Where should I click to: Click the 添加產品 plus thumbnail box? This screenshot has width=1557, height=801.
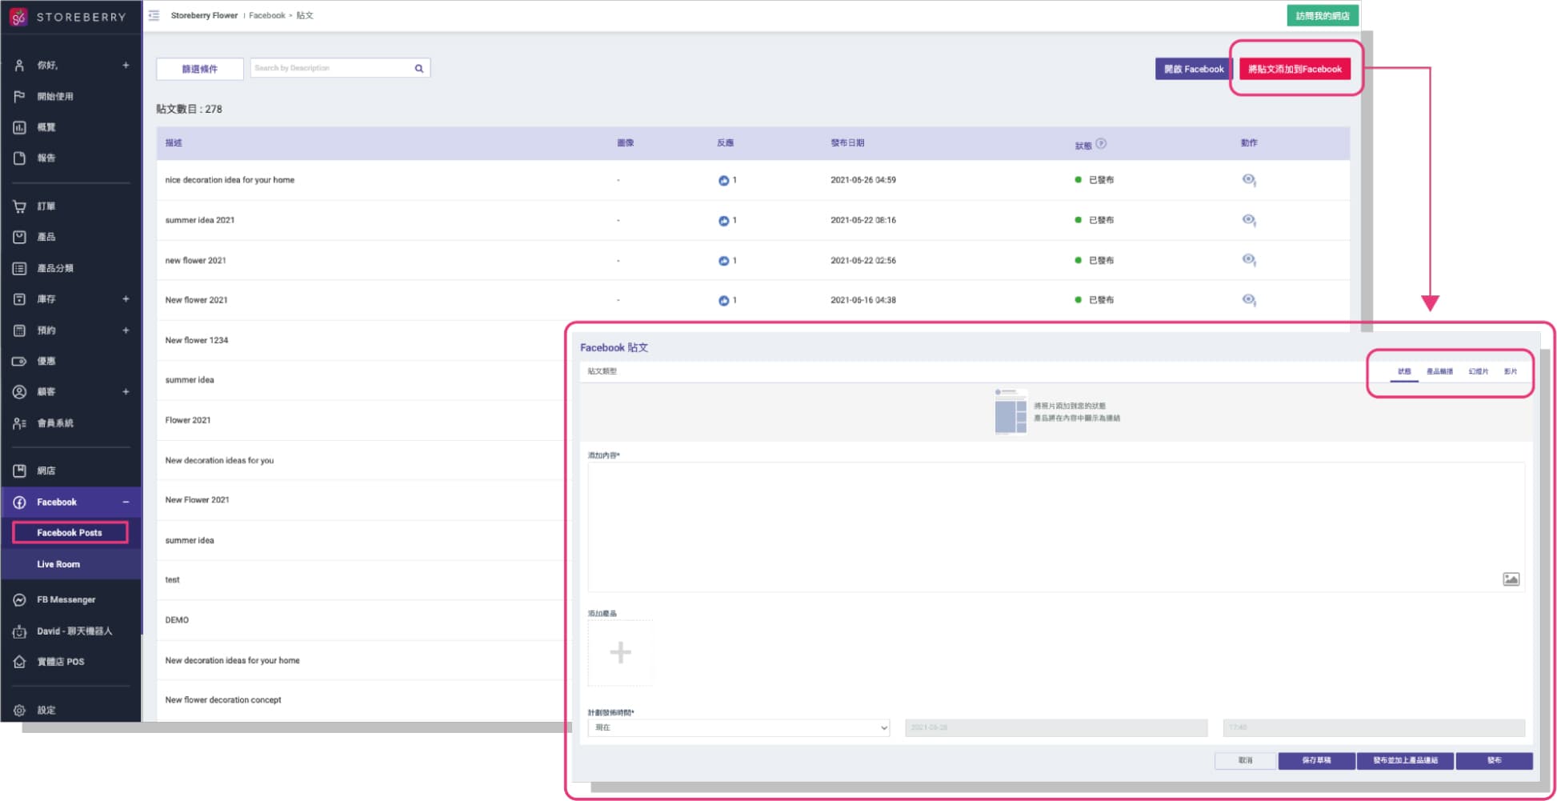click(620, 653)
